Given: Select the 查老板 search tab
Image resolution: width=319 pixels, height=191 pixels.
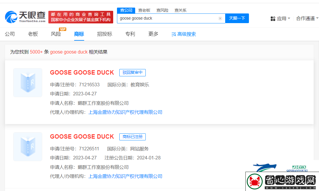Looking at the screenshot, I should (x=144, y=10).
